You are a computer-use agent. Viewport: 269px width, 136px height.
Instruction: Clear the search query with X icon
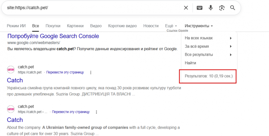pos(186,8)
